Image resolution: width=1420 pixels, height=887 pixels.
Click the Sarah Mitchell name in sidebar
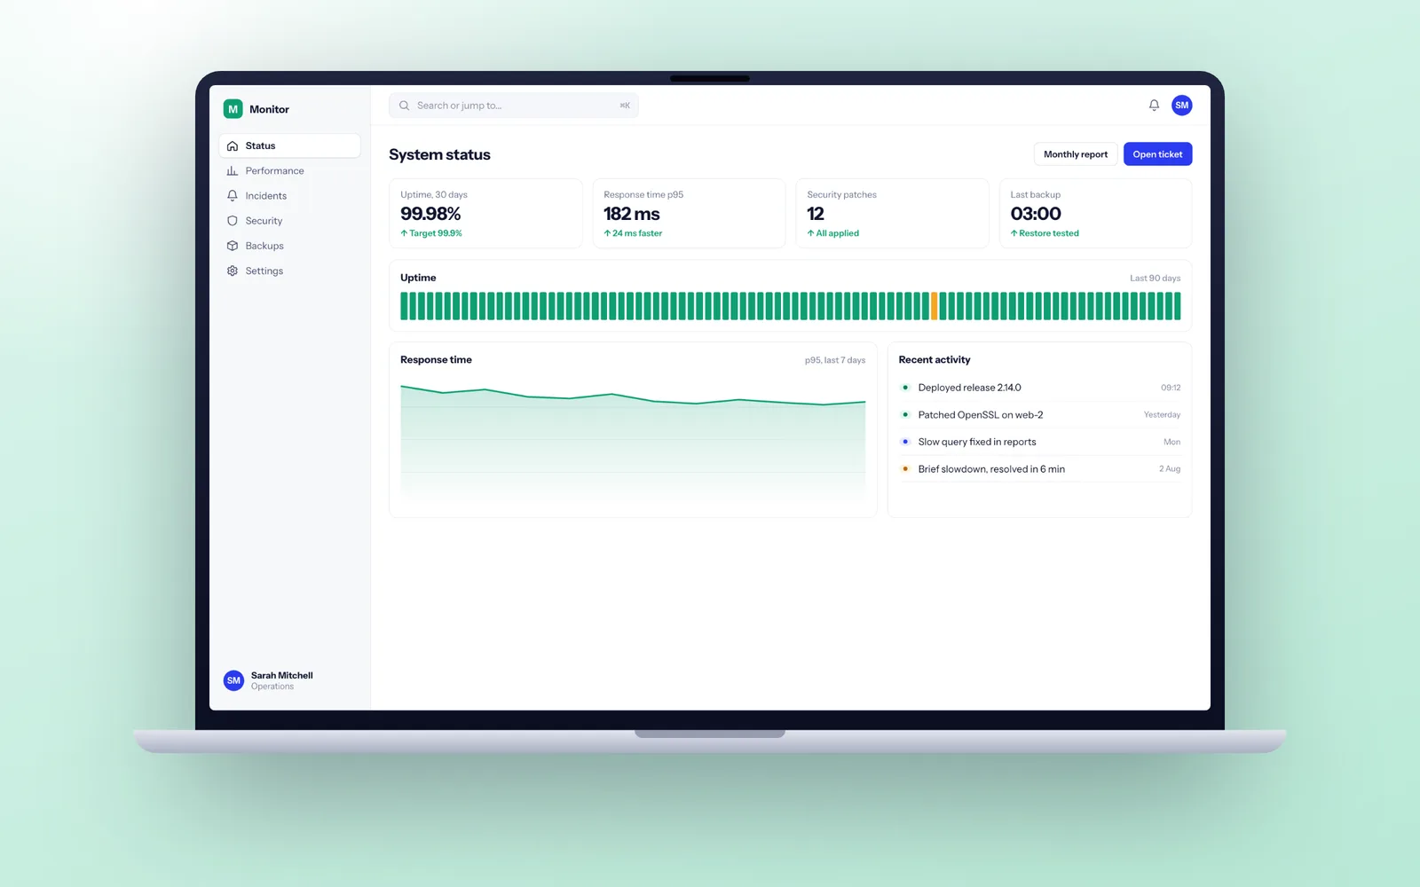[x=282, y=675]
